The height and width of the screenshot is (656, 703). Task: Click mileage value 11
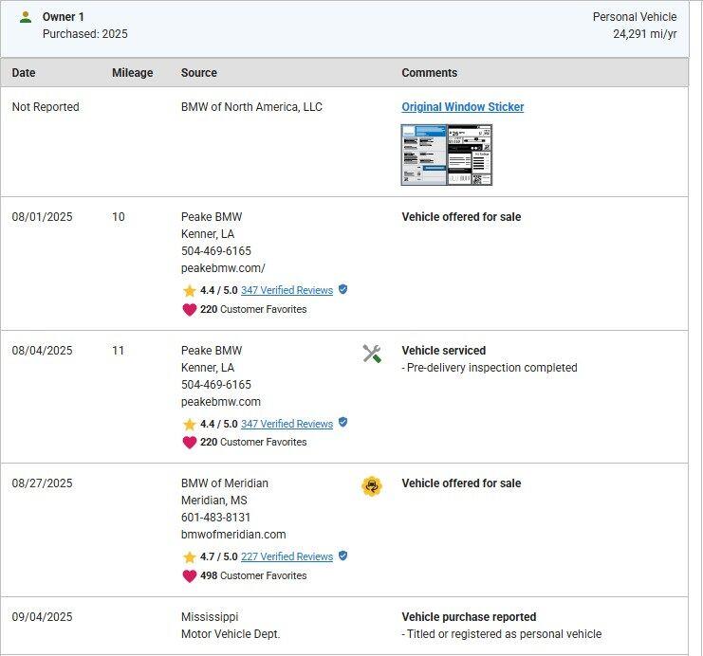118,350
